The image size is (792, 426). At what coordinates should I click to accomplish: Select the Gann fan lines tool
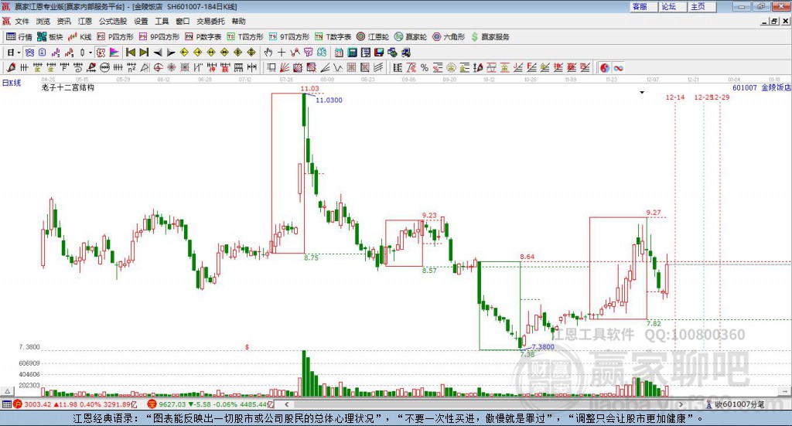285,67
